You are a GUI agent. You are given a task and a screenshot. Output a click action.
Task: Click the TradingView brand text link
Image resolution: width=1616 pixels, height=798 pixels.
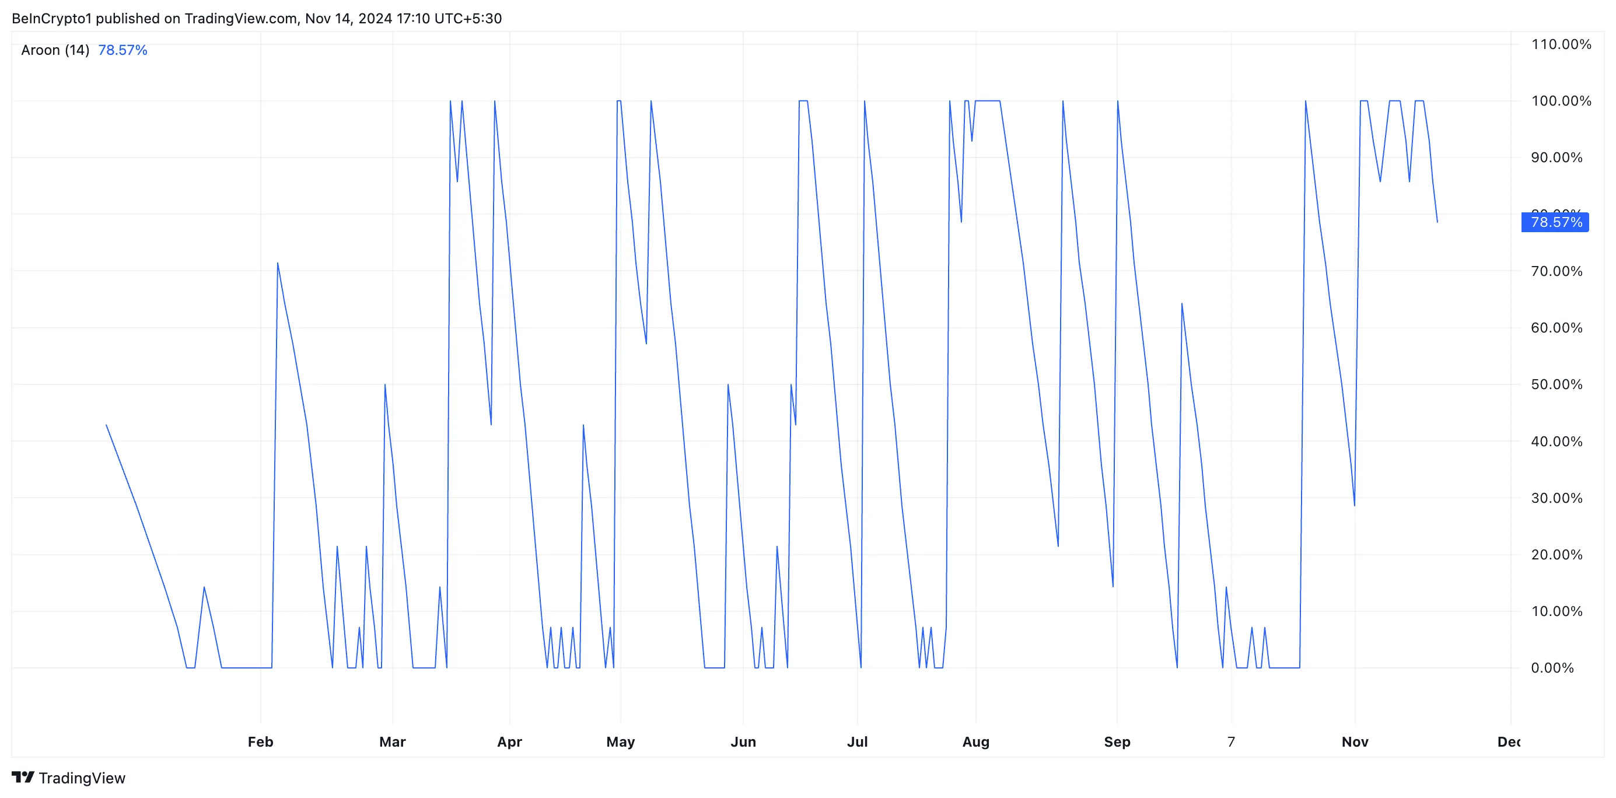coord(82,778)
